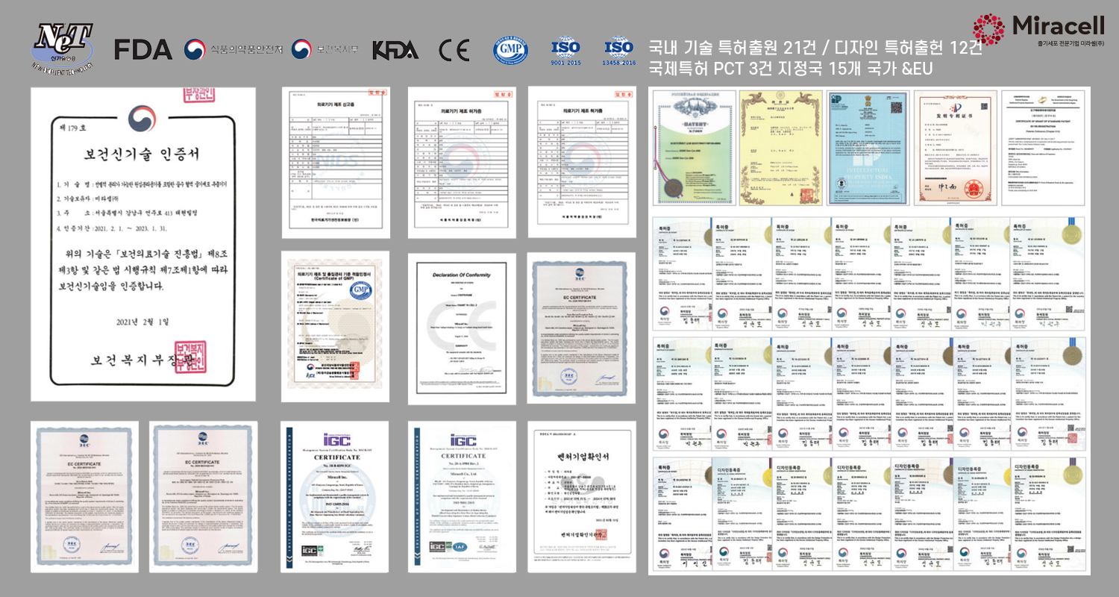Select the ISO 13485:2016 badge

(x=618, y=51)
